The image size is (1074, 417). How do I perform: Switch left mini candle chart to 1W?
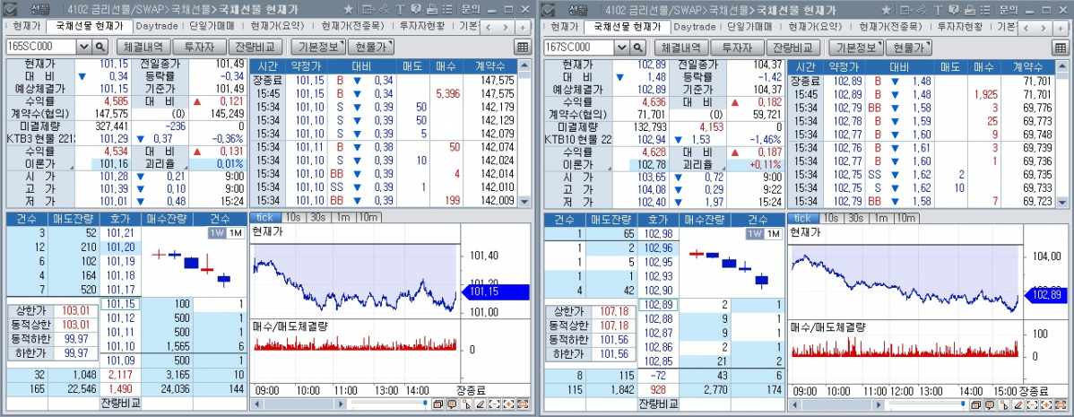[x=217, y=233]
